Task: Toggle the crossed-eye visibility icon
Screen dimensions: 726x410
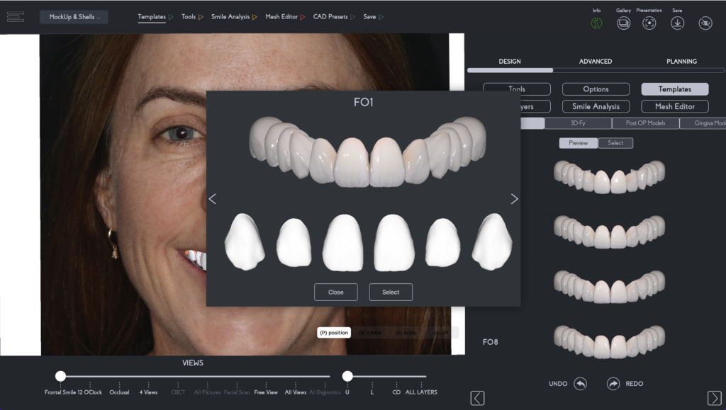Action: 705,23
